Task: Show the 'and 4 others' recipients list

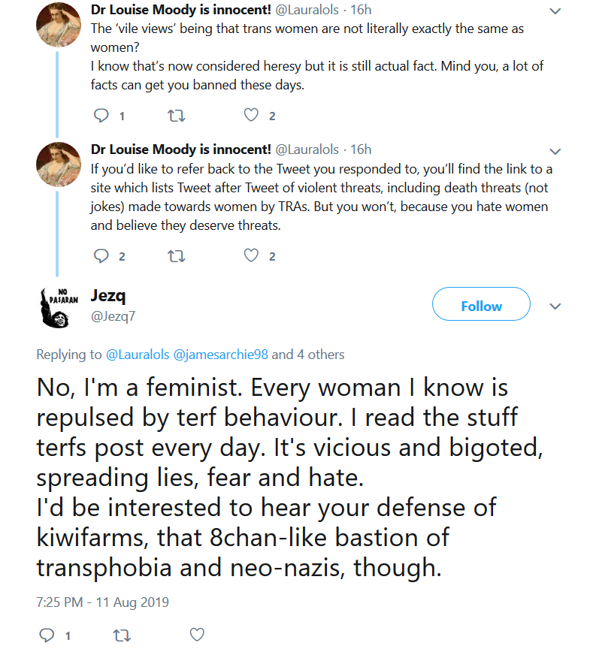Action: [307, 355]
